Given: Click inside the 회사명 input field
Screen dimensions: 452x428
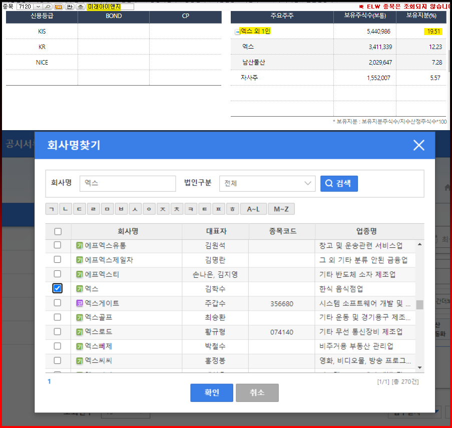Looking at the screenshot, I should pos(127,184).
